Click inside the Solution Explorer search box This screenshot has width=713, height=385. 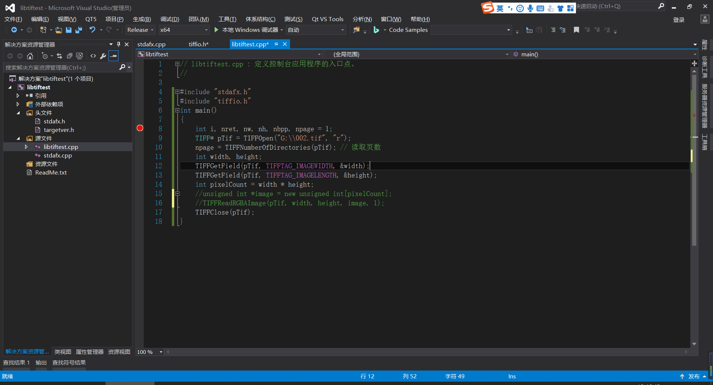point(59,67)
